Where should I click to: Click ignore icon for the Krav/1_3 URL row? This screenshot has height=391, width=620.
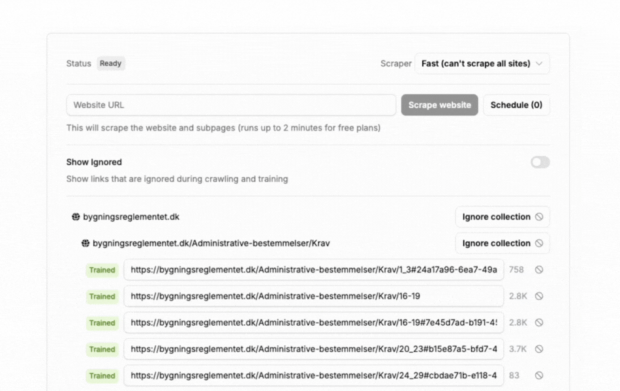[539, 270]
